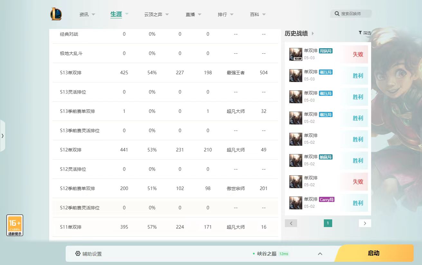Image resolution: width=422 pixels, height=265 pixels.
Task: Expand the 百科 dropdown arrow
Action: point(264,14)
